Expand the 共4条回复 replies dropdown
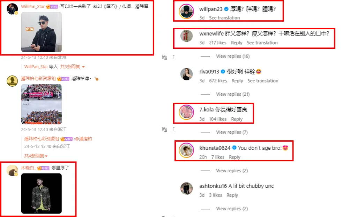The height and width of the screenshot is (217, 349). tap(36, 156)
